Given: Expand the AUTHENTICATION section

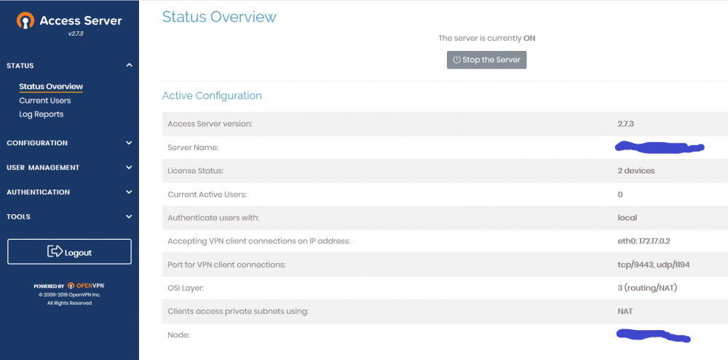Looking at the screenshot, I should pyautogui.click(x=69, y=192).
